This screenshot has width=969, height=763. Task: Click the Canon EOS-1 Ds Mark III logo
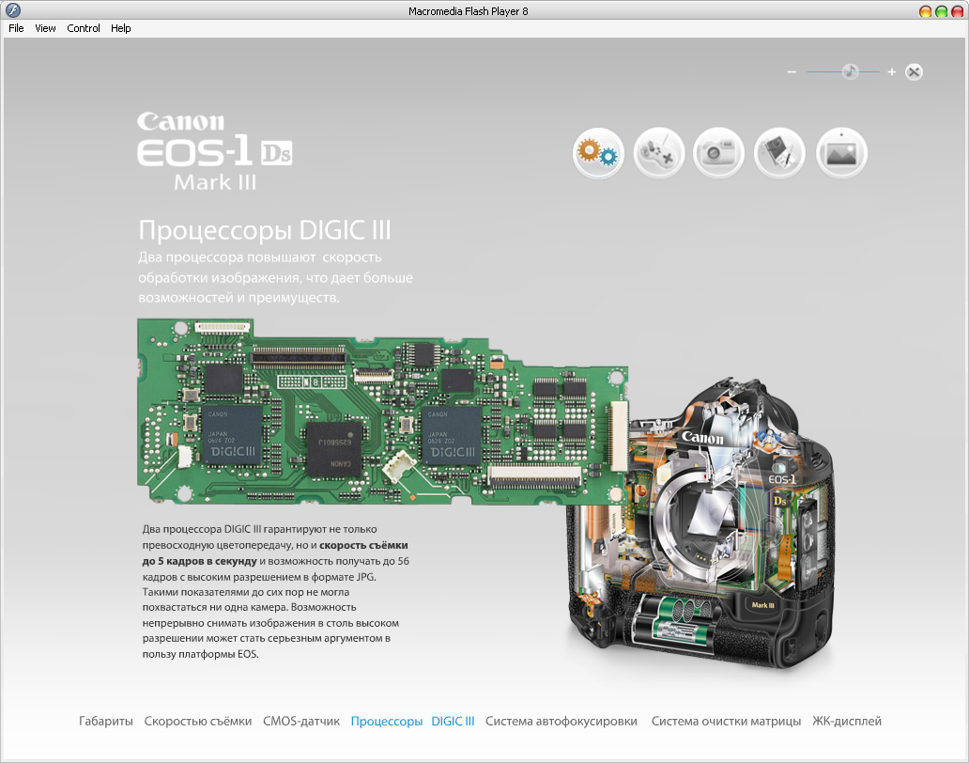[x=214, y=151]
